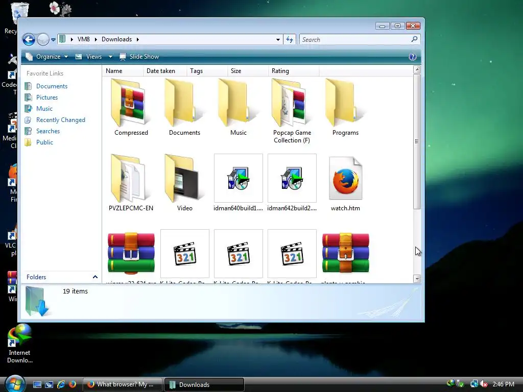This screenshot has width=523, height=392.
Task: Sort by the Tags column header
Action: point(207,70)
